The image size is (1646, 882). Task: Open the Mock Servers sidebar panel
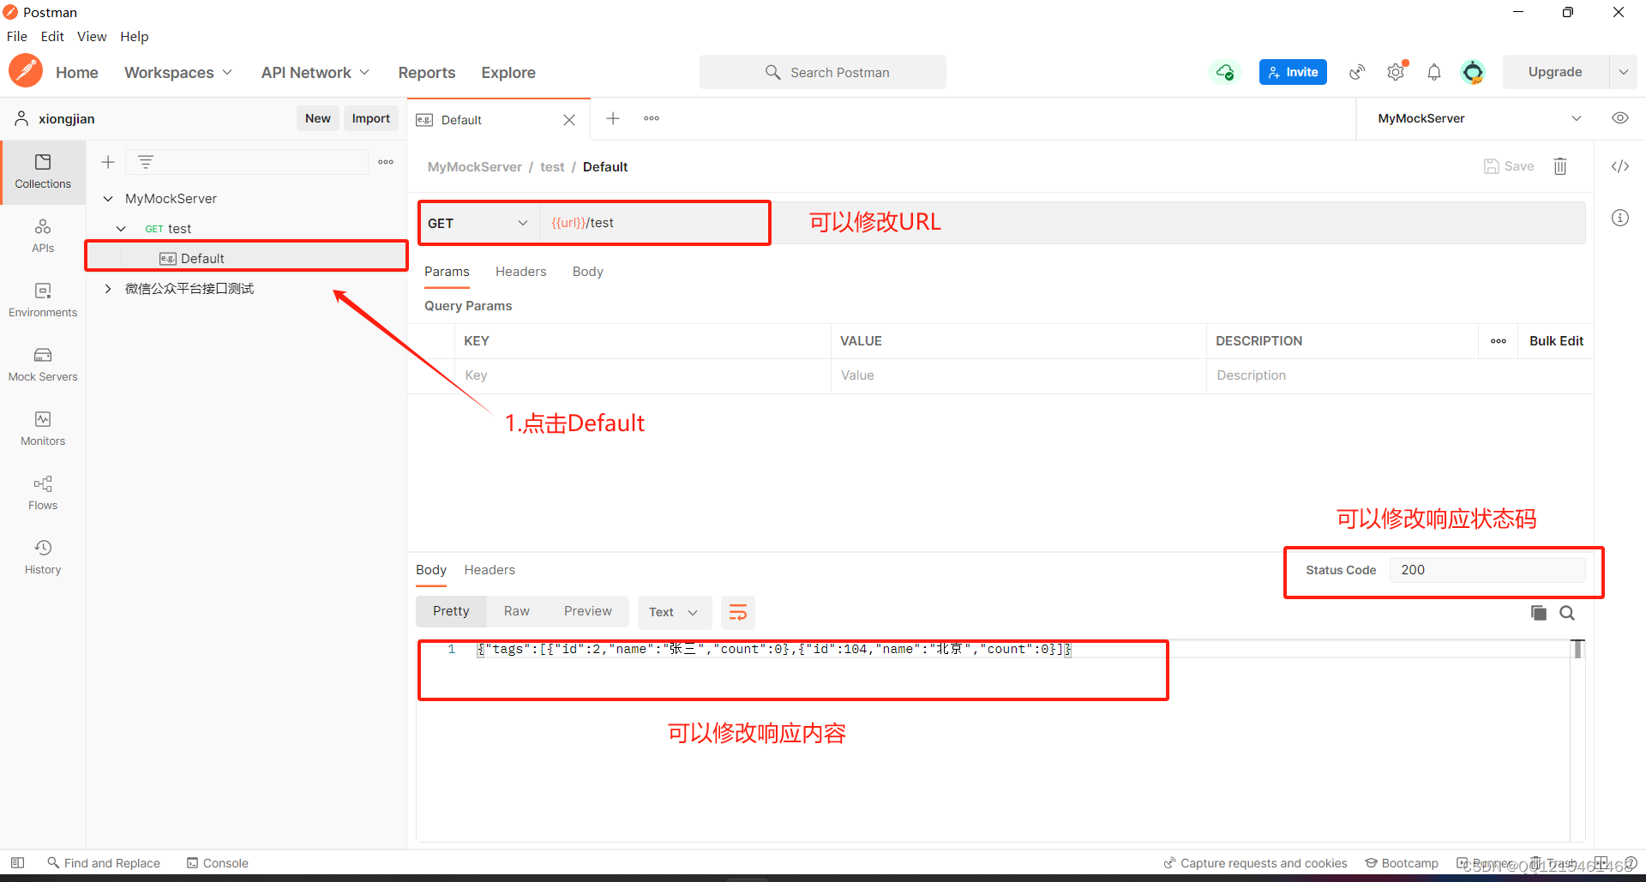tap(43, 364)
